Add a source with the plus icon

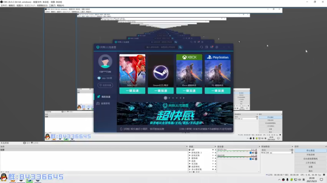[190, 172]
